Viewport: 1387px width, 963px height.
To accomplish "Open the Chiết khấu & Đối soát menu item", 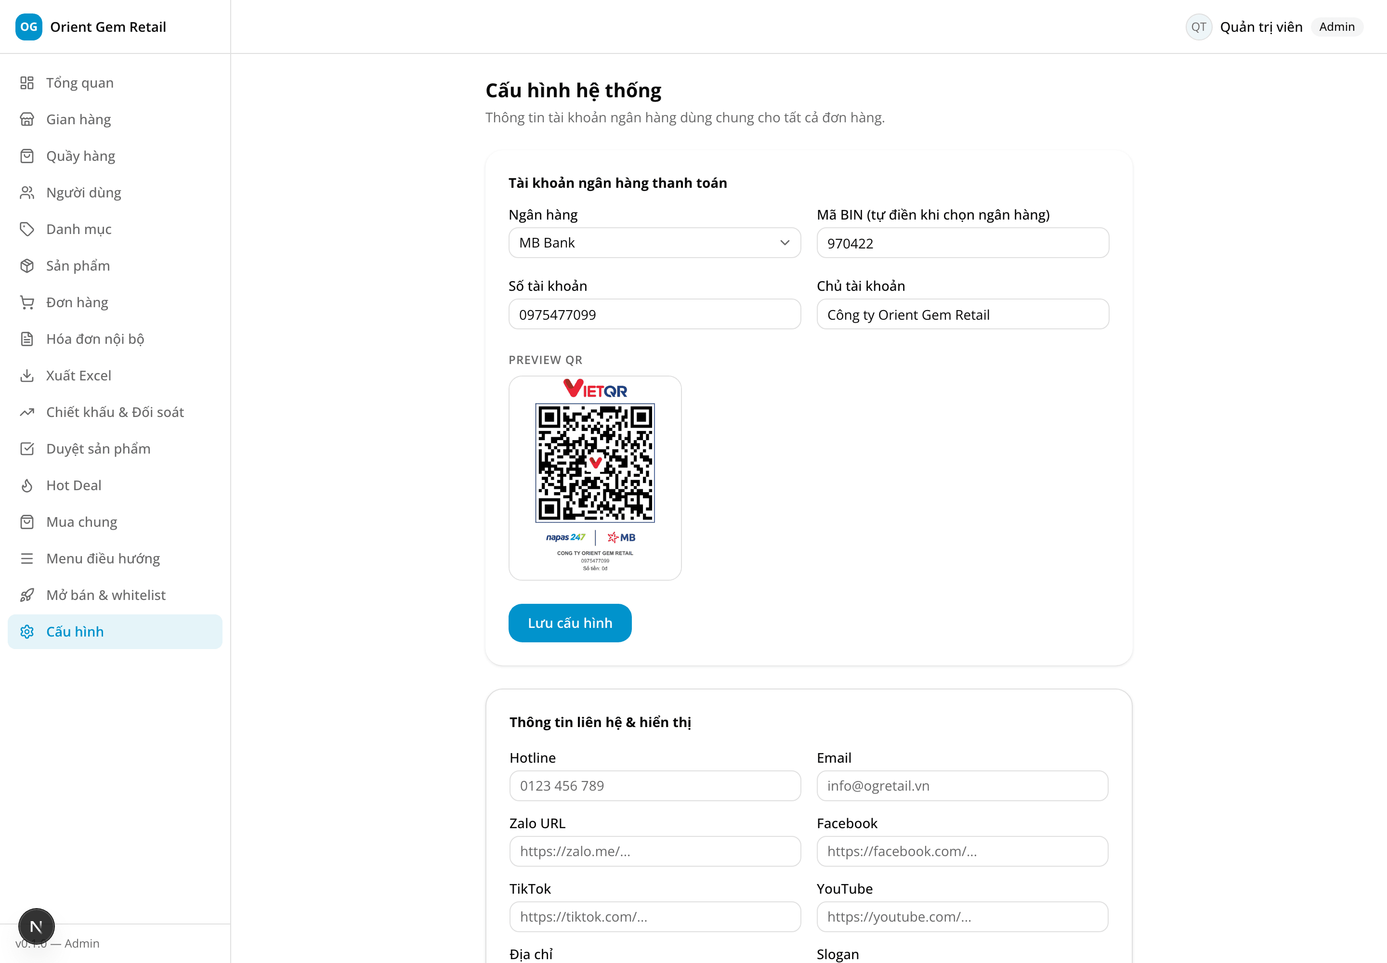I will pyautogui.click(x=115, y=412).
